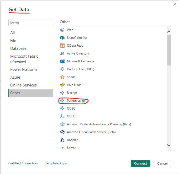Click the Web globe icon
Image resolution: width=179 pixels, height=174 pixels.
(62, 30)
